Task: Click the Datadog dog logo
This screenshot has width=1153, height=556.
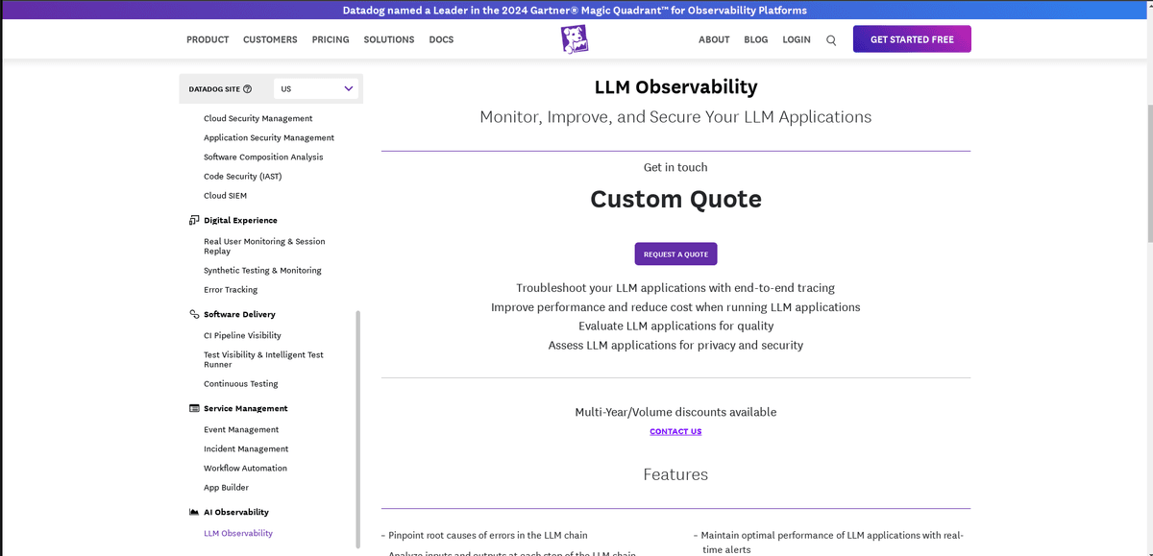Action: point(574,38)
